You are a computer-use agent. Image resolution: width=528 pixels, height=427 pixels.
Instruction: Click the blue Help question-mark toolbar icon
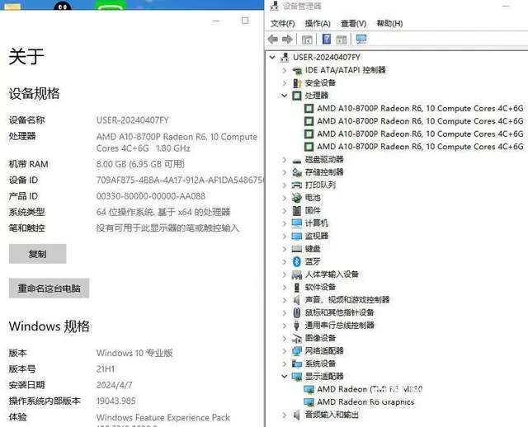coord(327,40)
